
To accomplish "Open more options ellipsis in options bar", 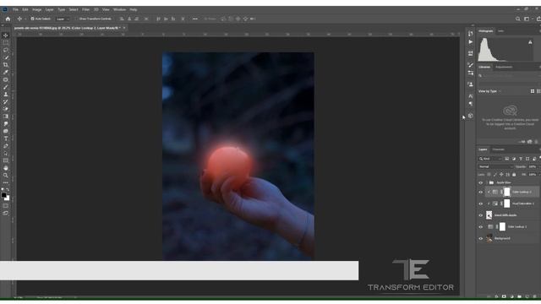I will [x=195, y=19].
